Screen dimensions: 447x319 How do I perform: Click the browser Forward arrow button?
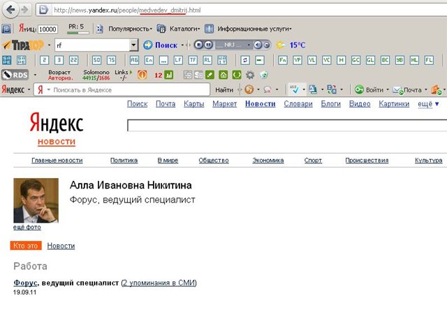25,10
